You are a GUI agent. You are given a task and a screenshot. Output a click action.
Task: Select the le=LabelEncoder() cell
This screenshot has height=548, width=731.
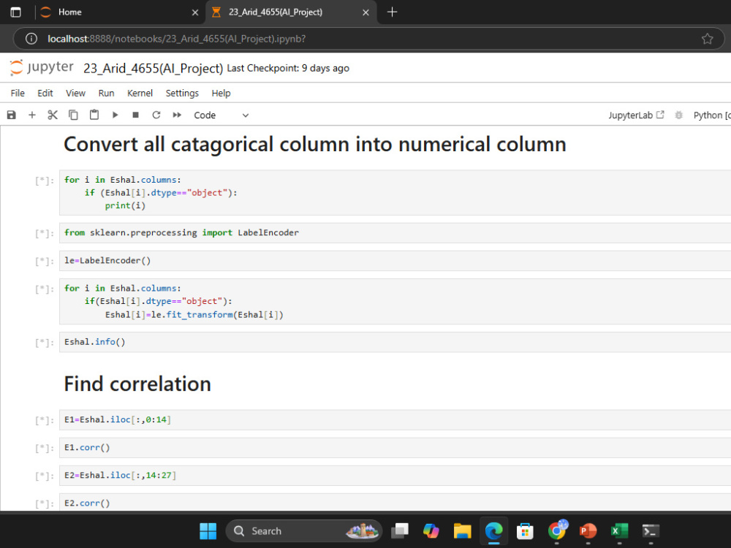395,261
